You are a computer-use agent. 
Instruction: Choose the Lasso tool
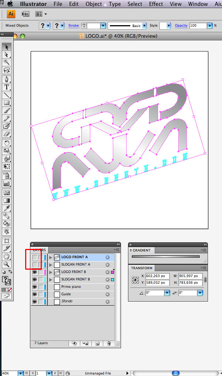coord(6,70)
